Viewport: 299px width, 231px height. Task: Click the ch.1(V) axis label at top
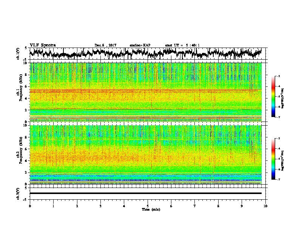(x=18, y=54)
